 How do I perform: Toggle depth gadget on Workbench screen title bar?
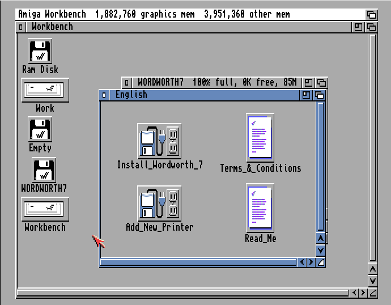(371, 14)
